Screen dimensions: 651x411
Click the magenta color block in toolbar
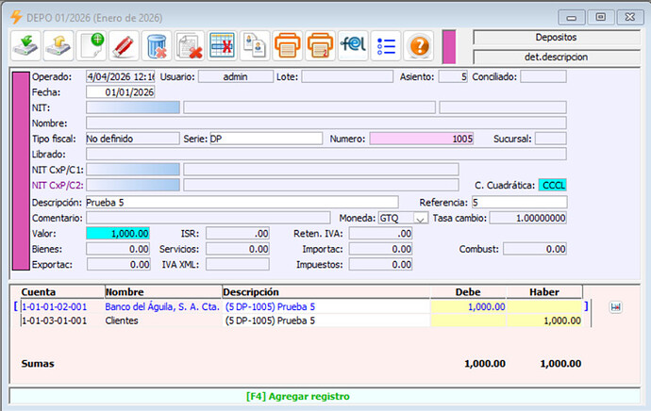click(x=449, y=46)
